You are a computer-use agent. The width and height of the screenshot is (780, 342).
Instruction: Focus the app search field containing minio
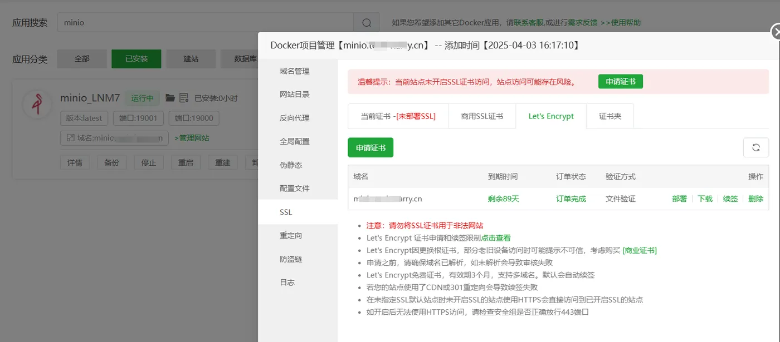(206, 23)
